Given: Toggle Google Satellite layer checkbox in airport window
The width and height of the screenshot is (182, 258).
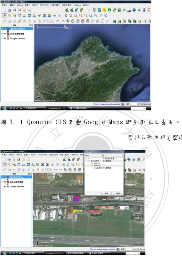Looking at the screenshot, I should 5,186.
